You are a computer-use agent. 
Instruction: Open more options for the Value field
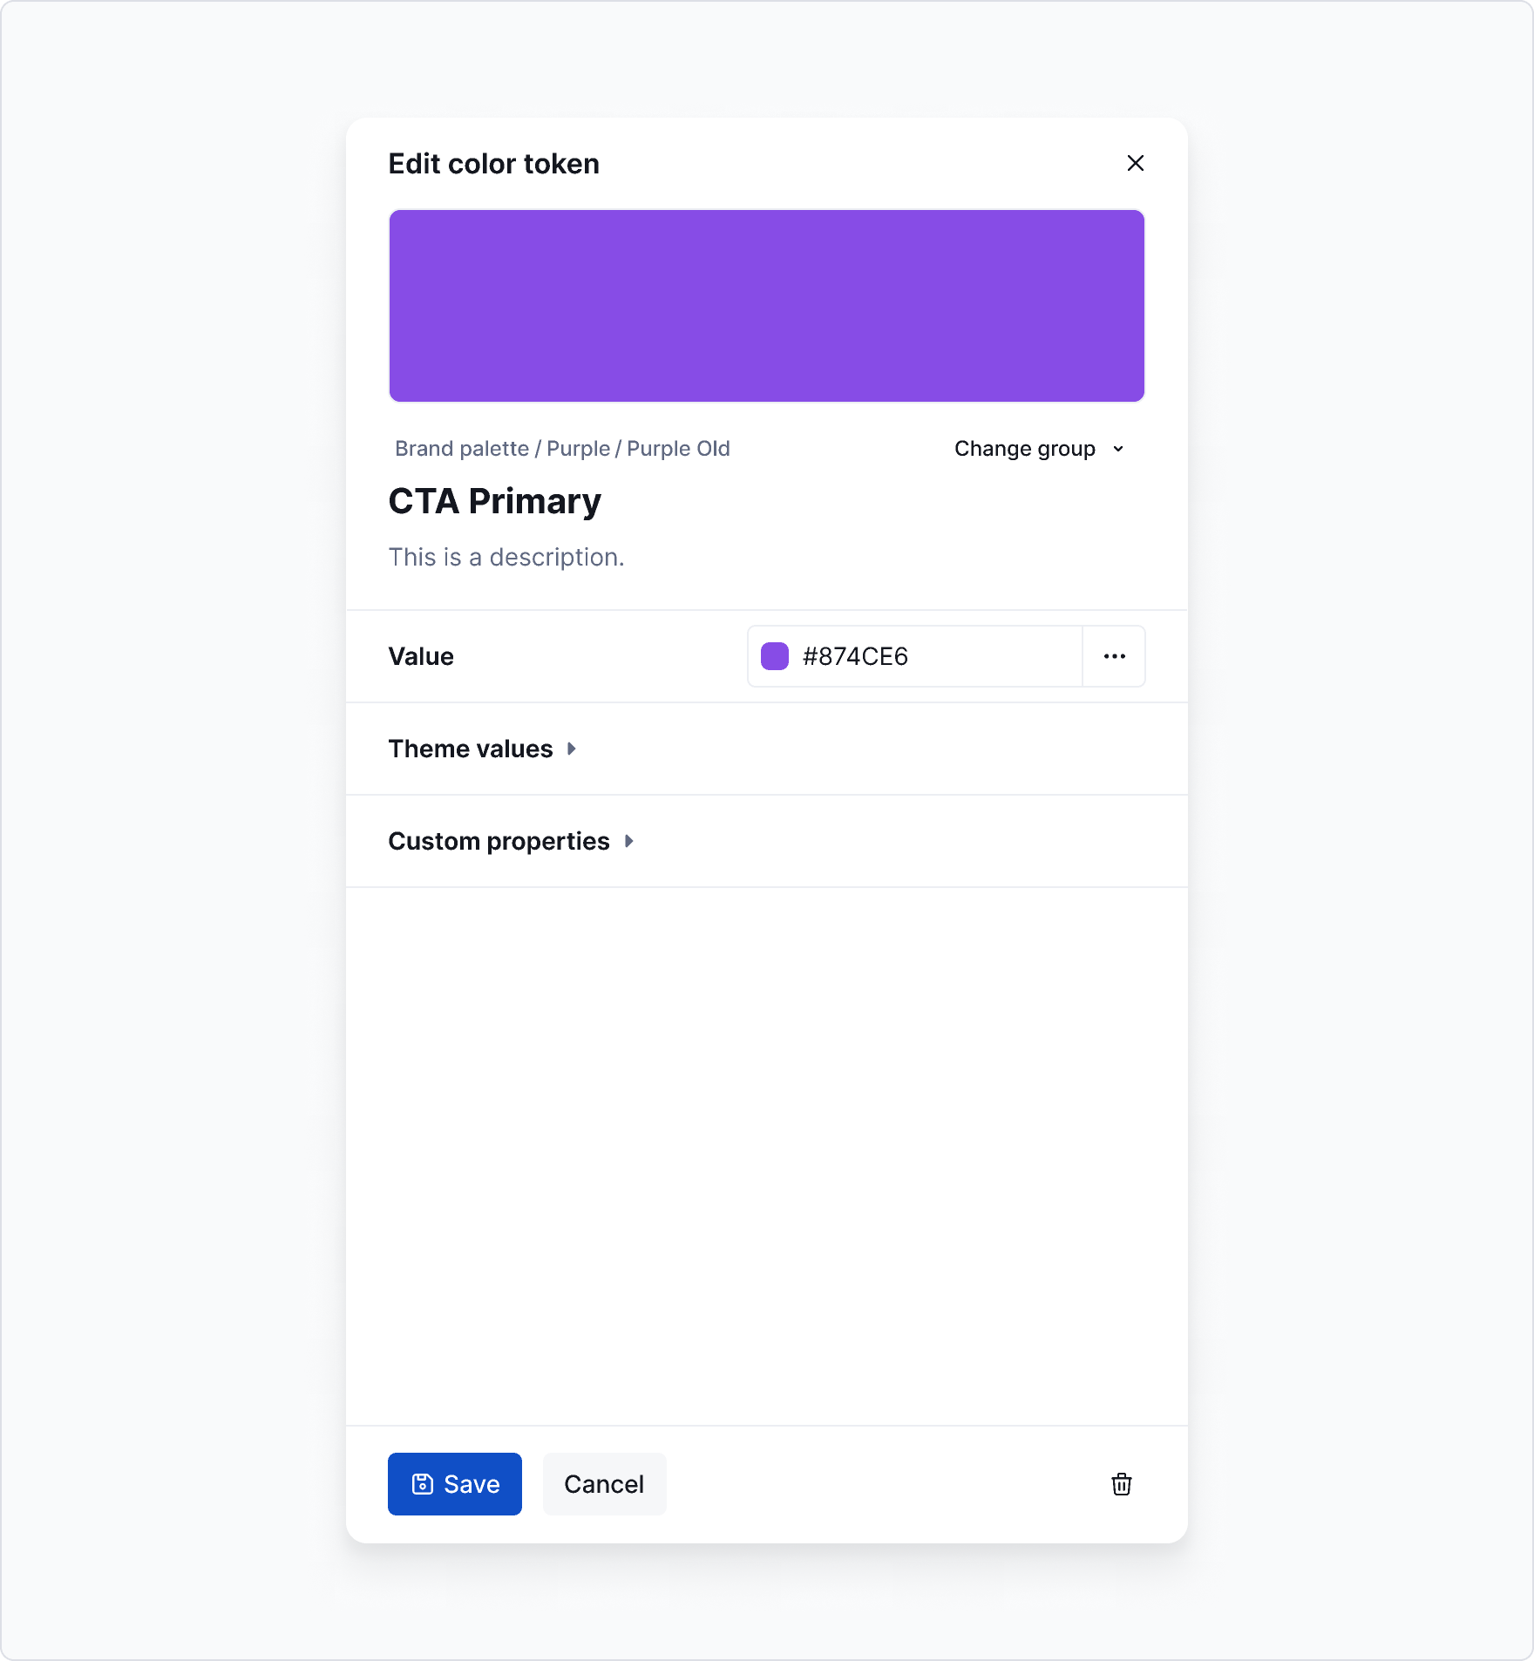click(1114, 656)
